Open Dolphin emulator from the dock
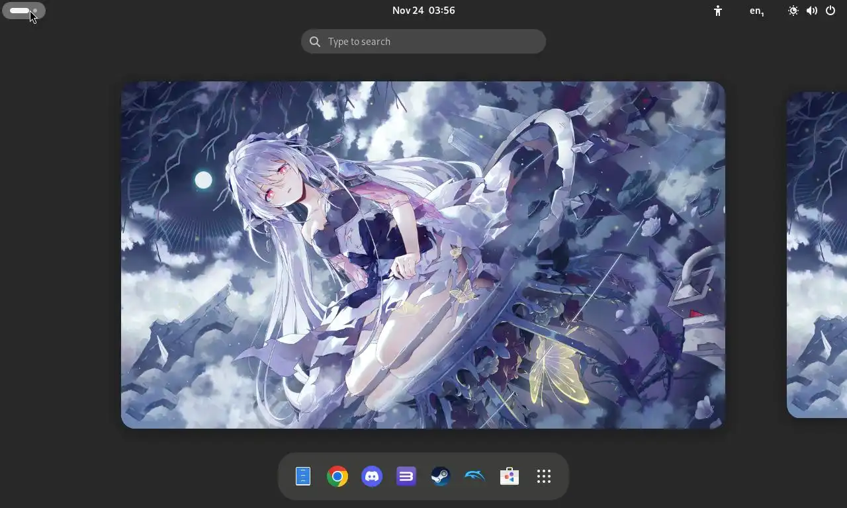The width and height of the screenshot is (847, 508). pos(475,476)
